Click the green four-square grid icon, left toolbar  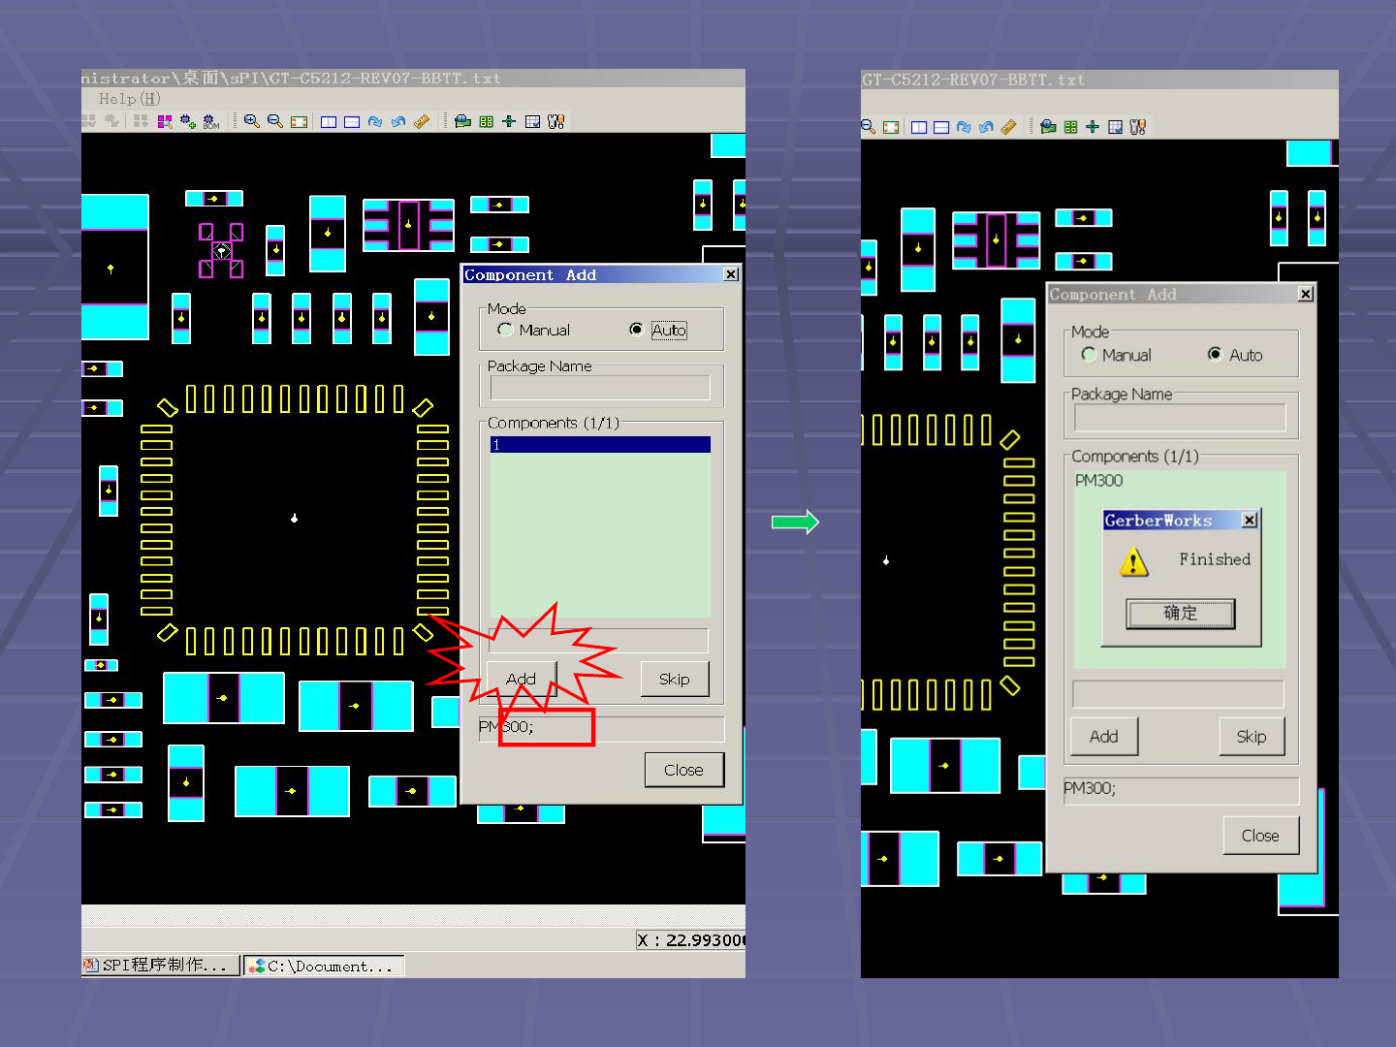(487, 121)
